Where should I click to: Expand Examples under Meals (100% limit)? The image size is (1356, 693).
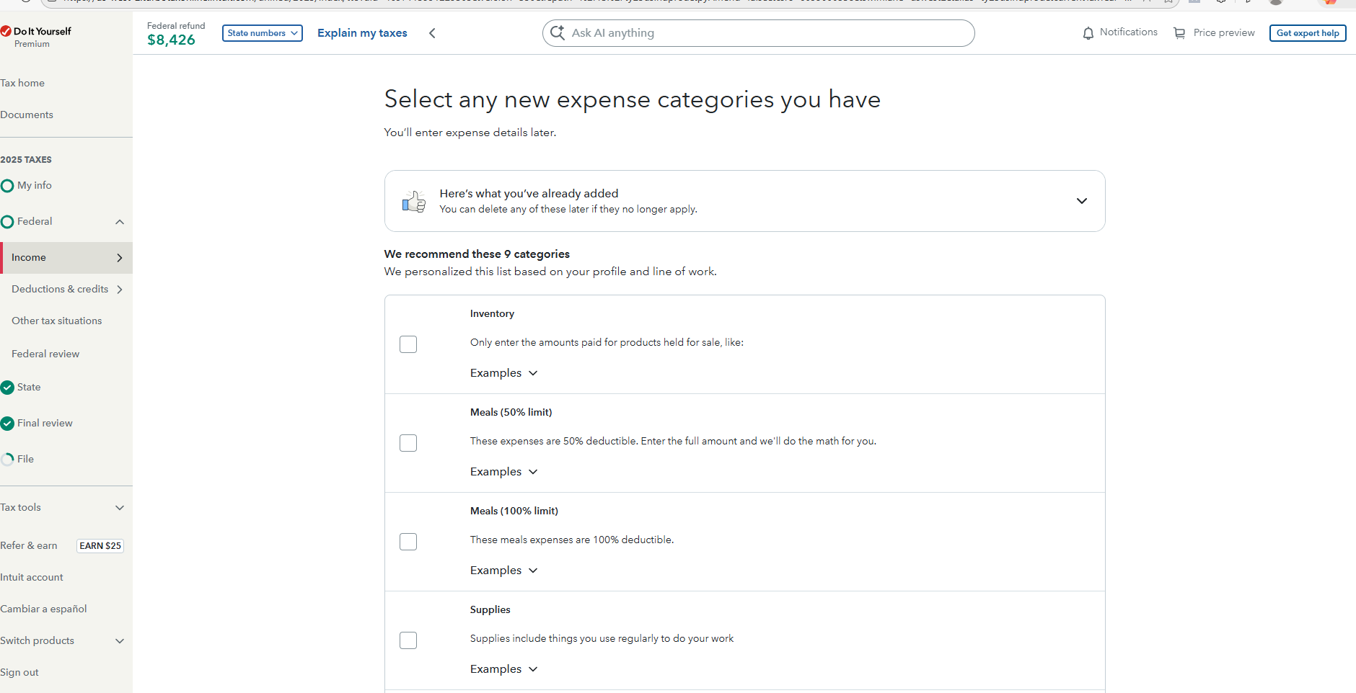[x=503, y=571]
